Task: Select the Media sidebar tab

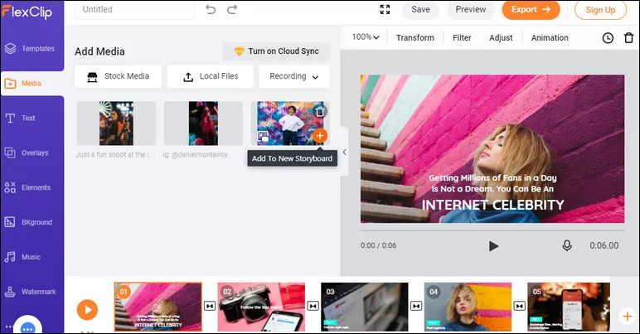Action: coord(32,83)
